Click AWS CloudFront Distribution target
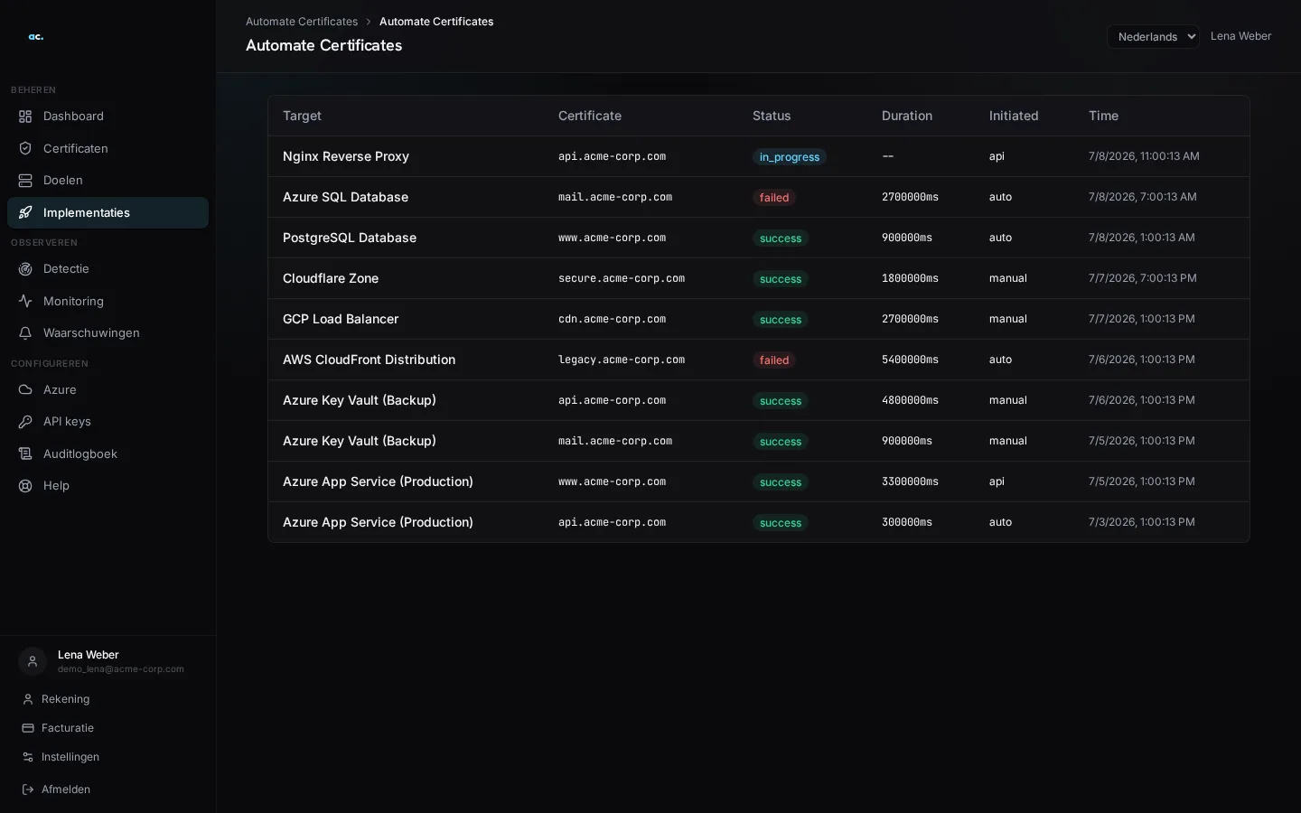The width and height of the screenshot is (1301, 813). coord(369,360)
